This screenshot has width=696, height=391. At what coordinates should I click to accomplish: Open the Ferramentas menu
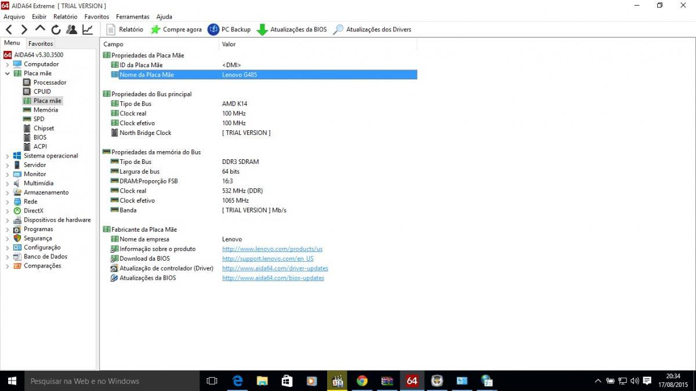point(132,17)
